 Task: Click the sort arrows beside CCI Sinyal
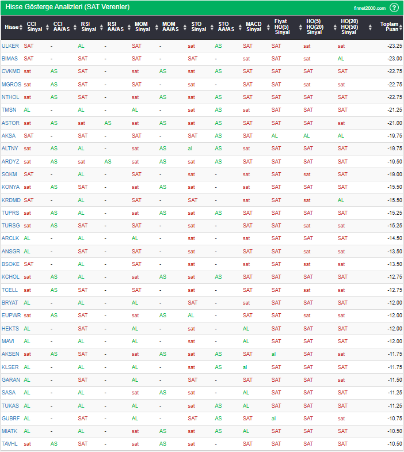47,27
